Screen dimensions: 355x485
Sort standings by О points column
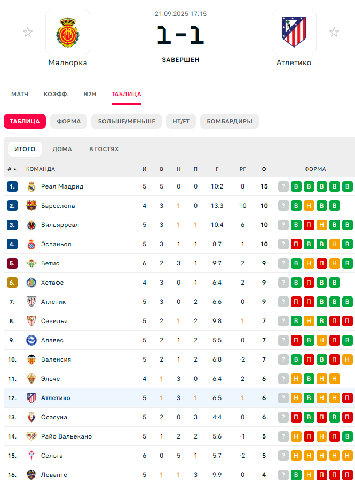pyautogui.click(x=264, y=169)
